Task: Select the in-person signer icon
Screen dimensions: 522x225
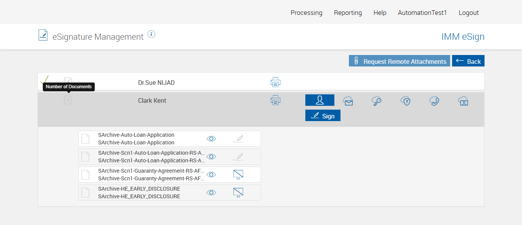Action: tap(320, 100)
